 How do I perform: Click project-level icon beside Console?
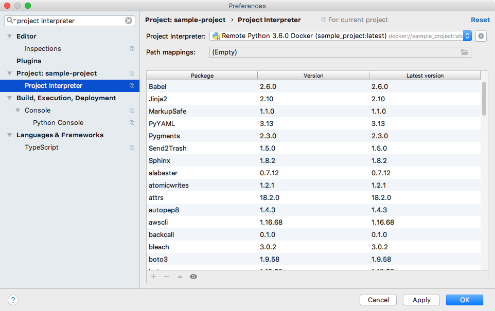click(132, 111)
